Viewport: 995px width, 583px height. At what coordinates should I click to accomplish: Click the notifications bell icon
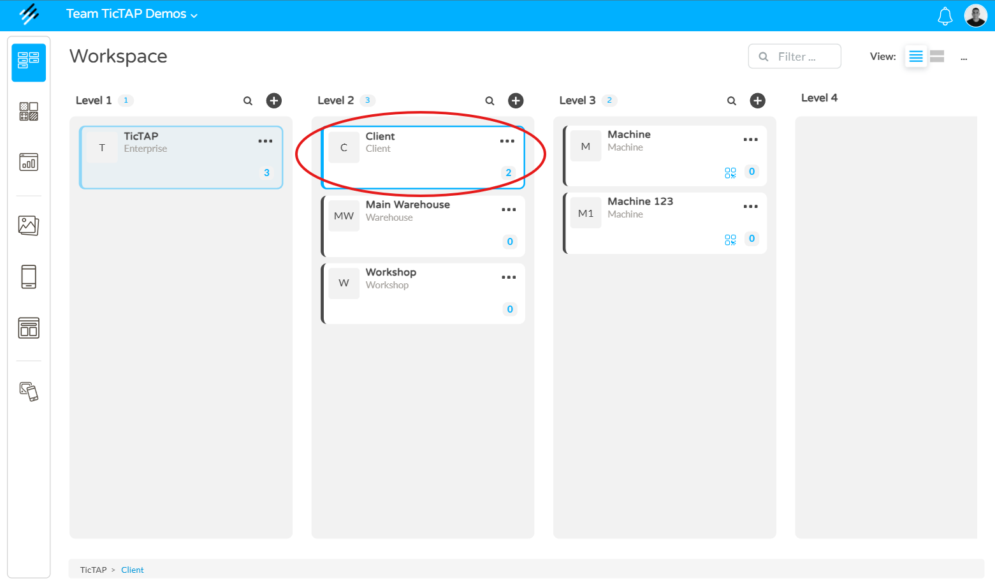(945, 16)
